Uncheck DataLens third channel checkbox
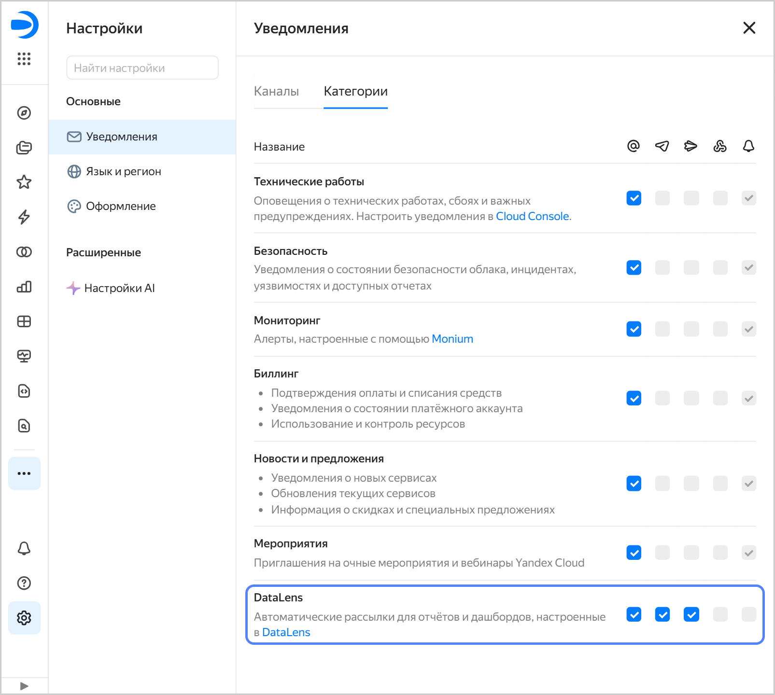This screenshot has width=775, height=695. (691, 615)
